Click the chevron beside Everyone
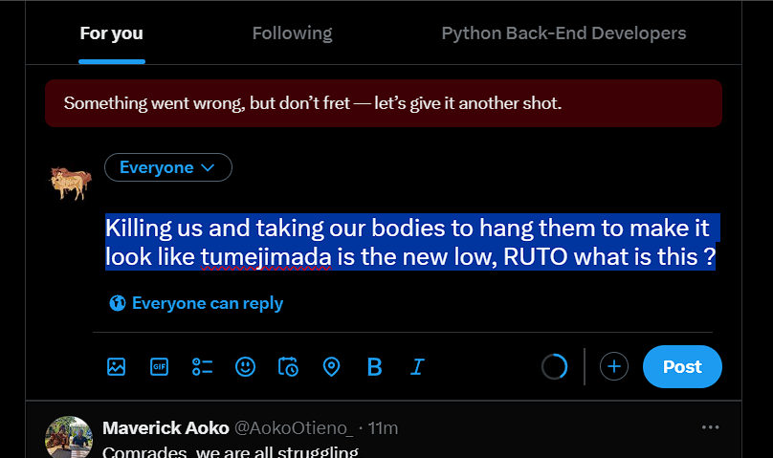Viewport: 773px width, 458px height. (208, 167)
